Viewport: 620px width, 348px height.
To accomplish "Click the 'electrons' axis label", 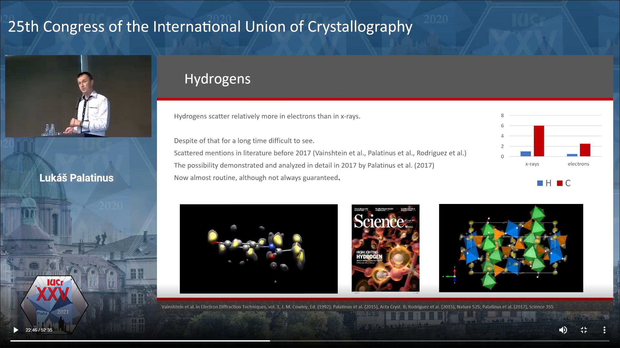I will (x=578, y=164).
